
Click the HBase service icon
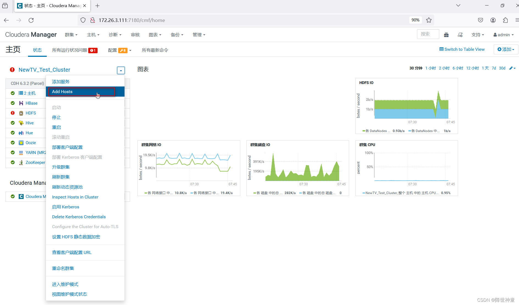coord(21,103)
